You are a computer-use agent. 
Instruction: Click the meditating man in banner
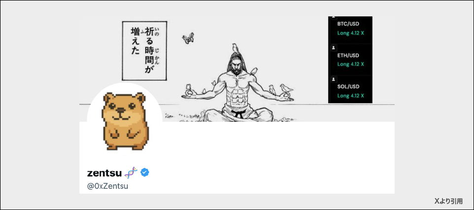point(237,86)
